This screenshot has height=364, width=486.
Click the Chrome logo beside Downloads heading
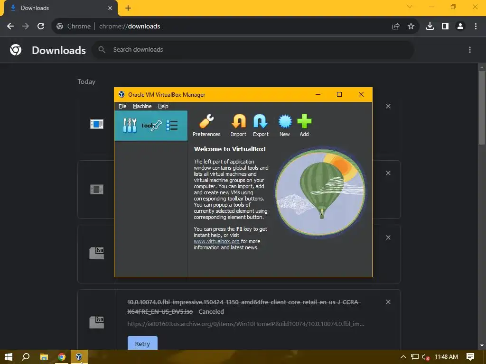coord(16,50)
